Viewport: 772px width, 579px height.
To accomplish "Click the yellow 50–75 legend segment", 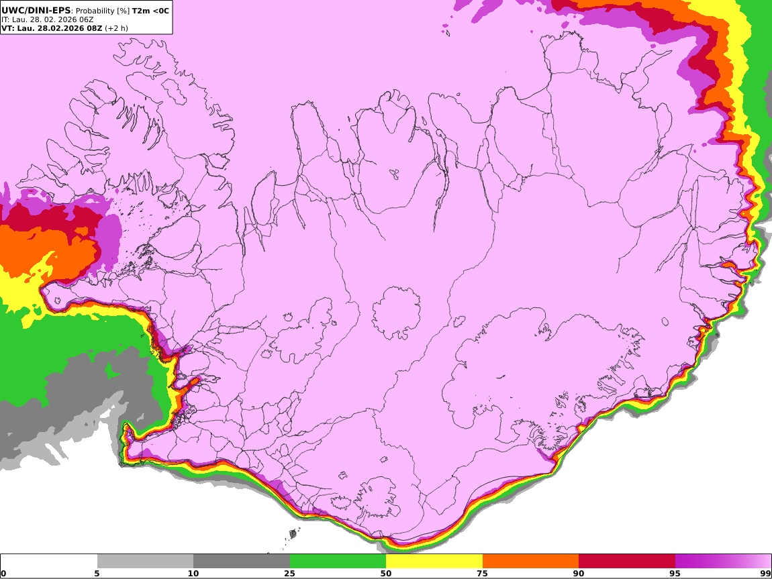I will (434, 562).
